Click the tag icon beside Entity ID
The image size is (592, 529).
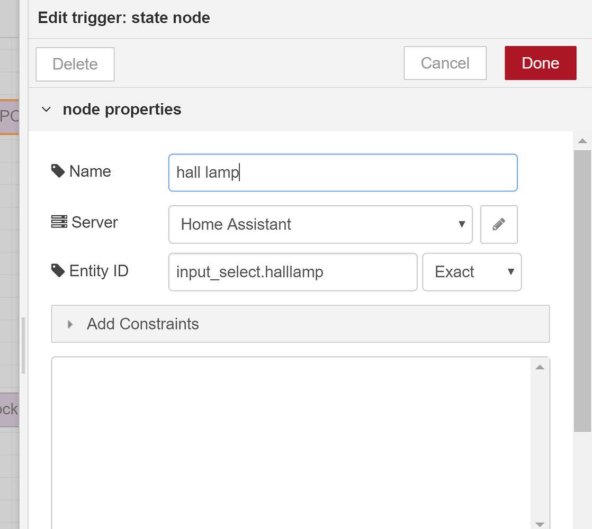click(57, 270)
